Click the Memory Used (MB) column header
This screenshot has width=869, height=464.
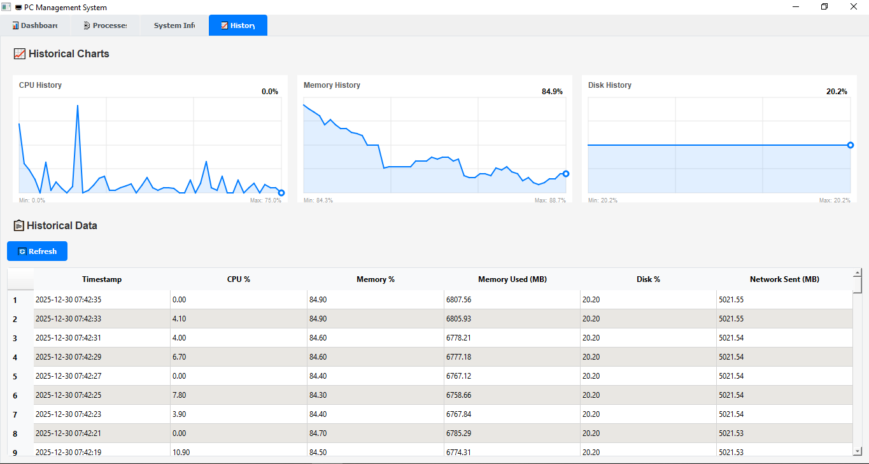click(512, 279)
